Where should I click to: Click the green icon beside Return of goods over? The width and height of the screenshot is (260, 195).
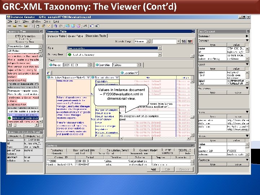(x=9, y=118)
